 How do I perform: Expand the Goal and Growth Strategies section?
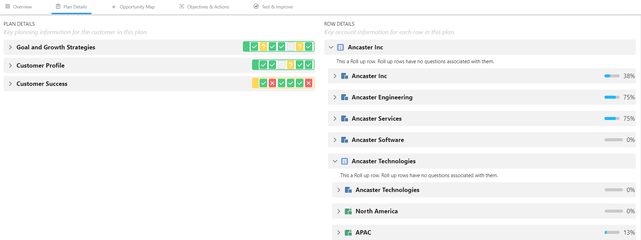(x=10, y=47)
